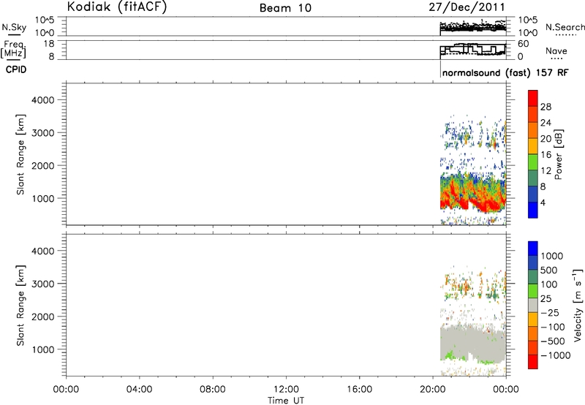Click the 'Nave' legend label
Image resolution: width=585 pixels, height=405 pixels.
(x=556, y=51)
